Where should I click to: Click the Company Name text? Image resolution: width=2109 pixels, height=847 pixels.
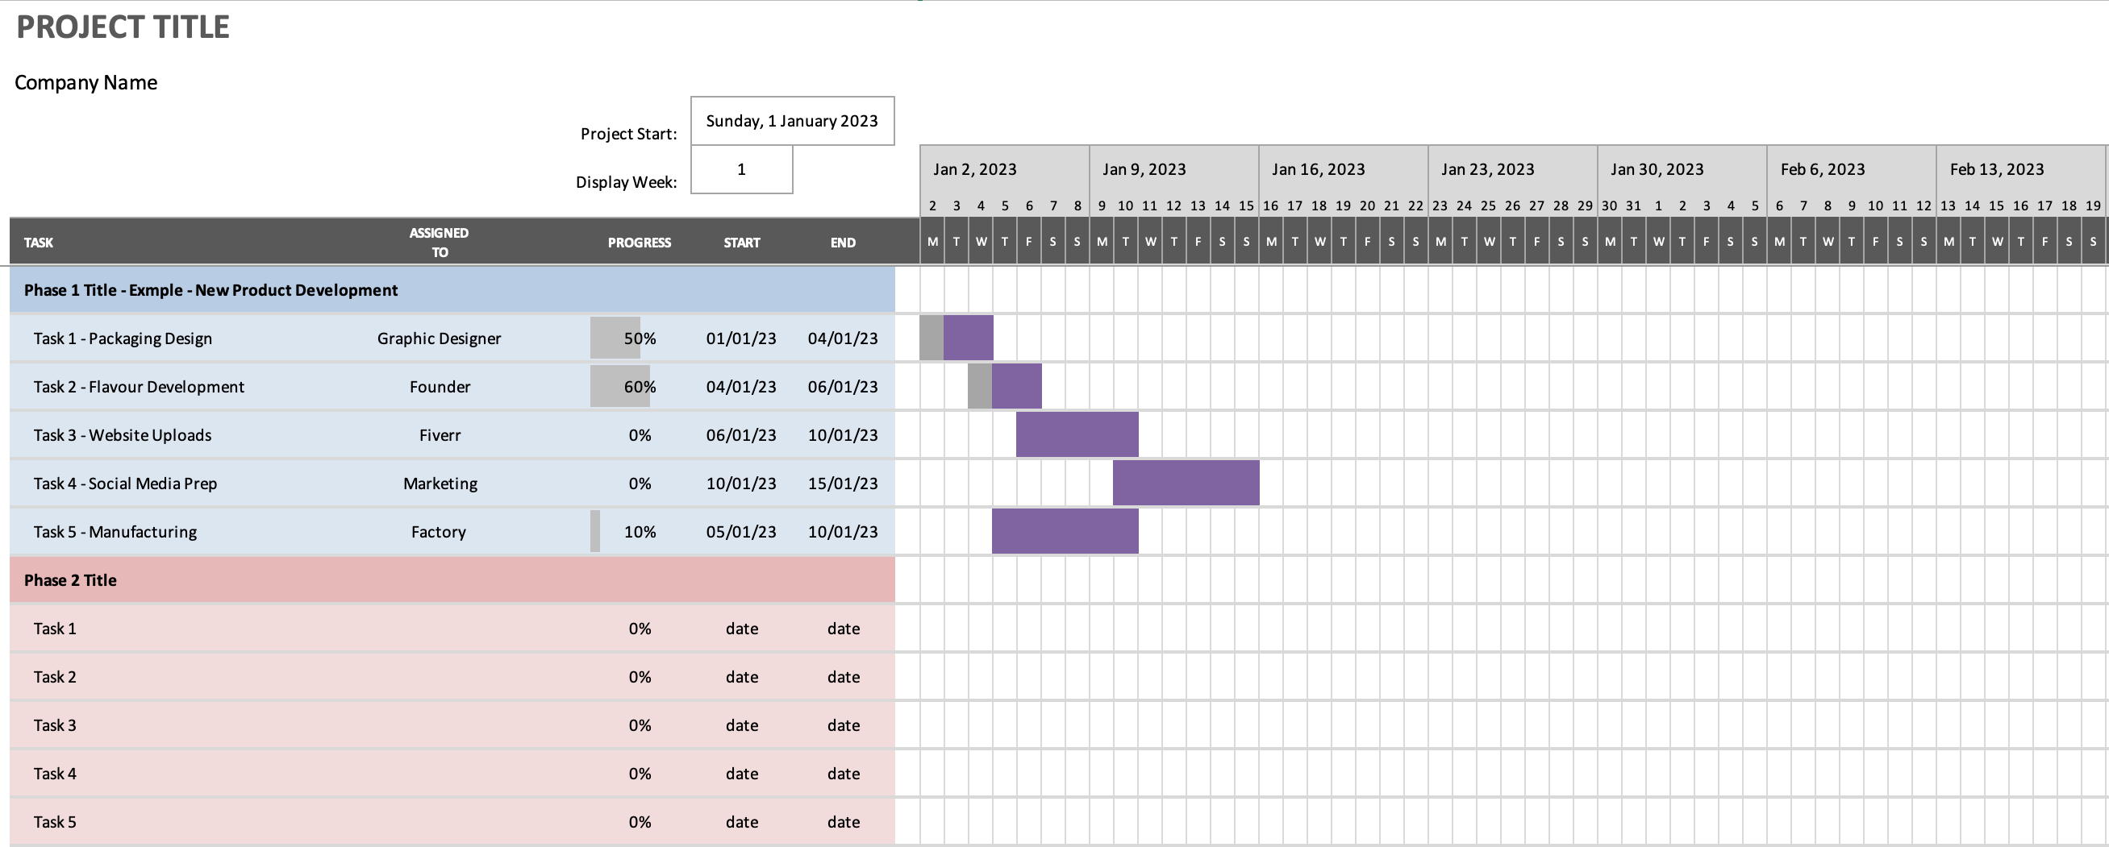pos(85,82)
